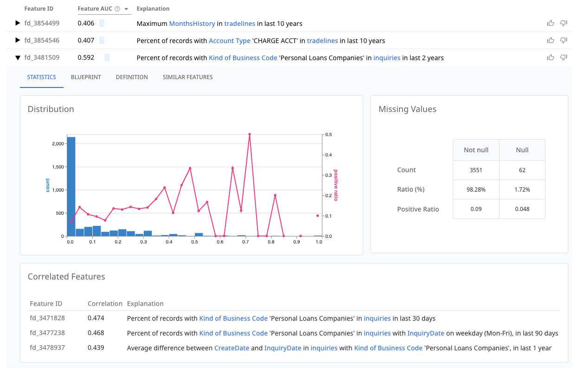Switch to the BLUEPRINT tab
Viewport: 578px width, 373px height.
(86, 77)
